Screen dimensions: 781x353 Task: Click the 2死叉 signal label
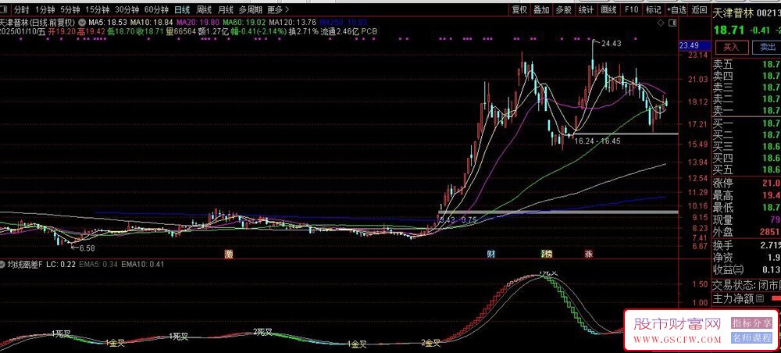pos(262,332)
